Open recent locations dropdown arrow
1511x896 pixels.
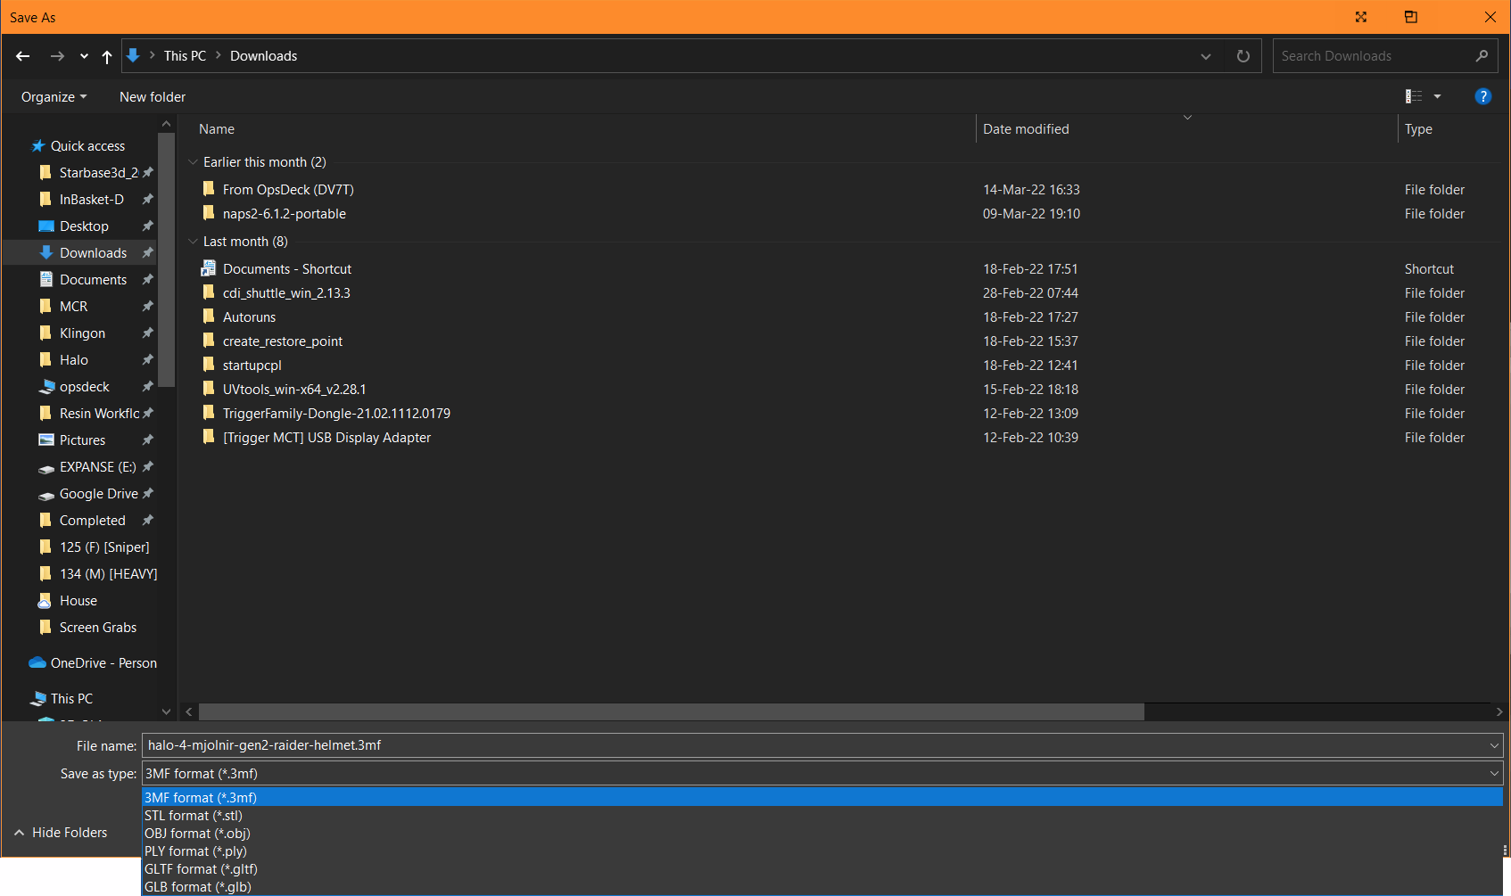tap(84, 56)
